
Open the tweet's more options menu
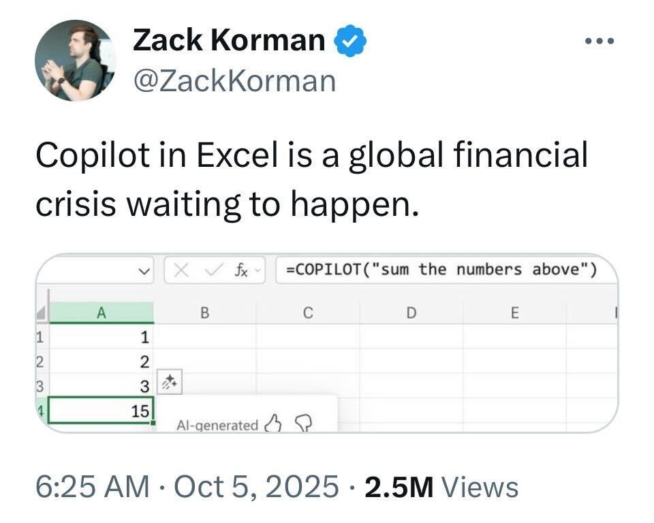coord(599,42)
